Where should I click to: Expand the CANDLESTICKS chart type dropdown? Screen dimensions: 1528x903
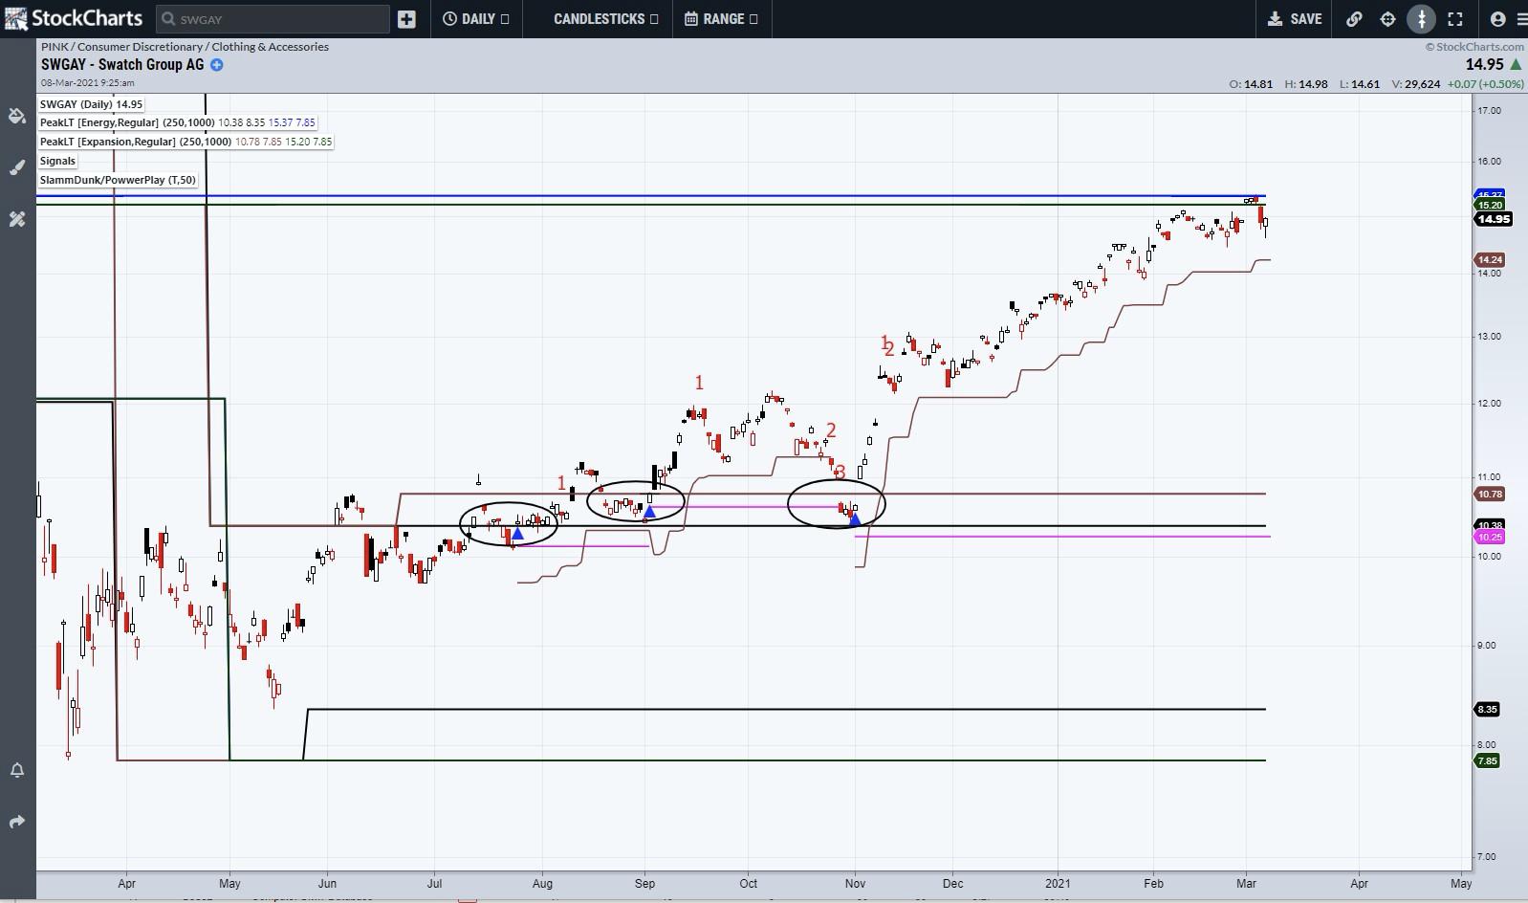[605, 19]
